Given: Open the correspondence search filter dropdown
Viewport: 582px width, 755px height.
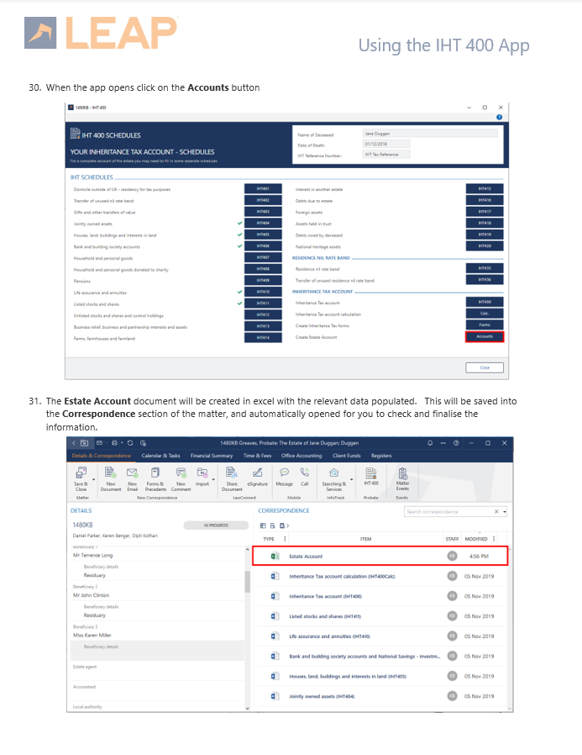Looking at the screenshot, I should pos(504,511).
